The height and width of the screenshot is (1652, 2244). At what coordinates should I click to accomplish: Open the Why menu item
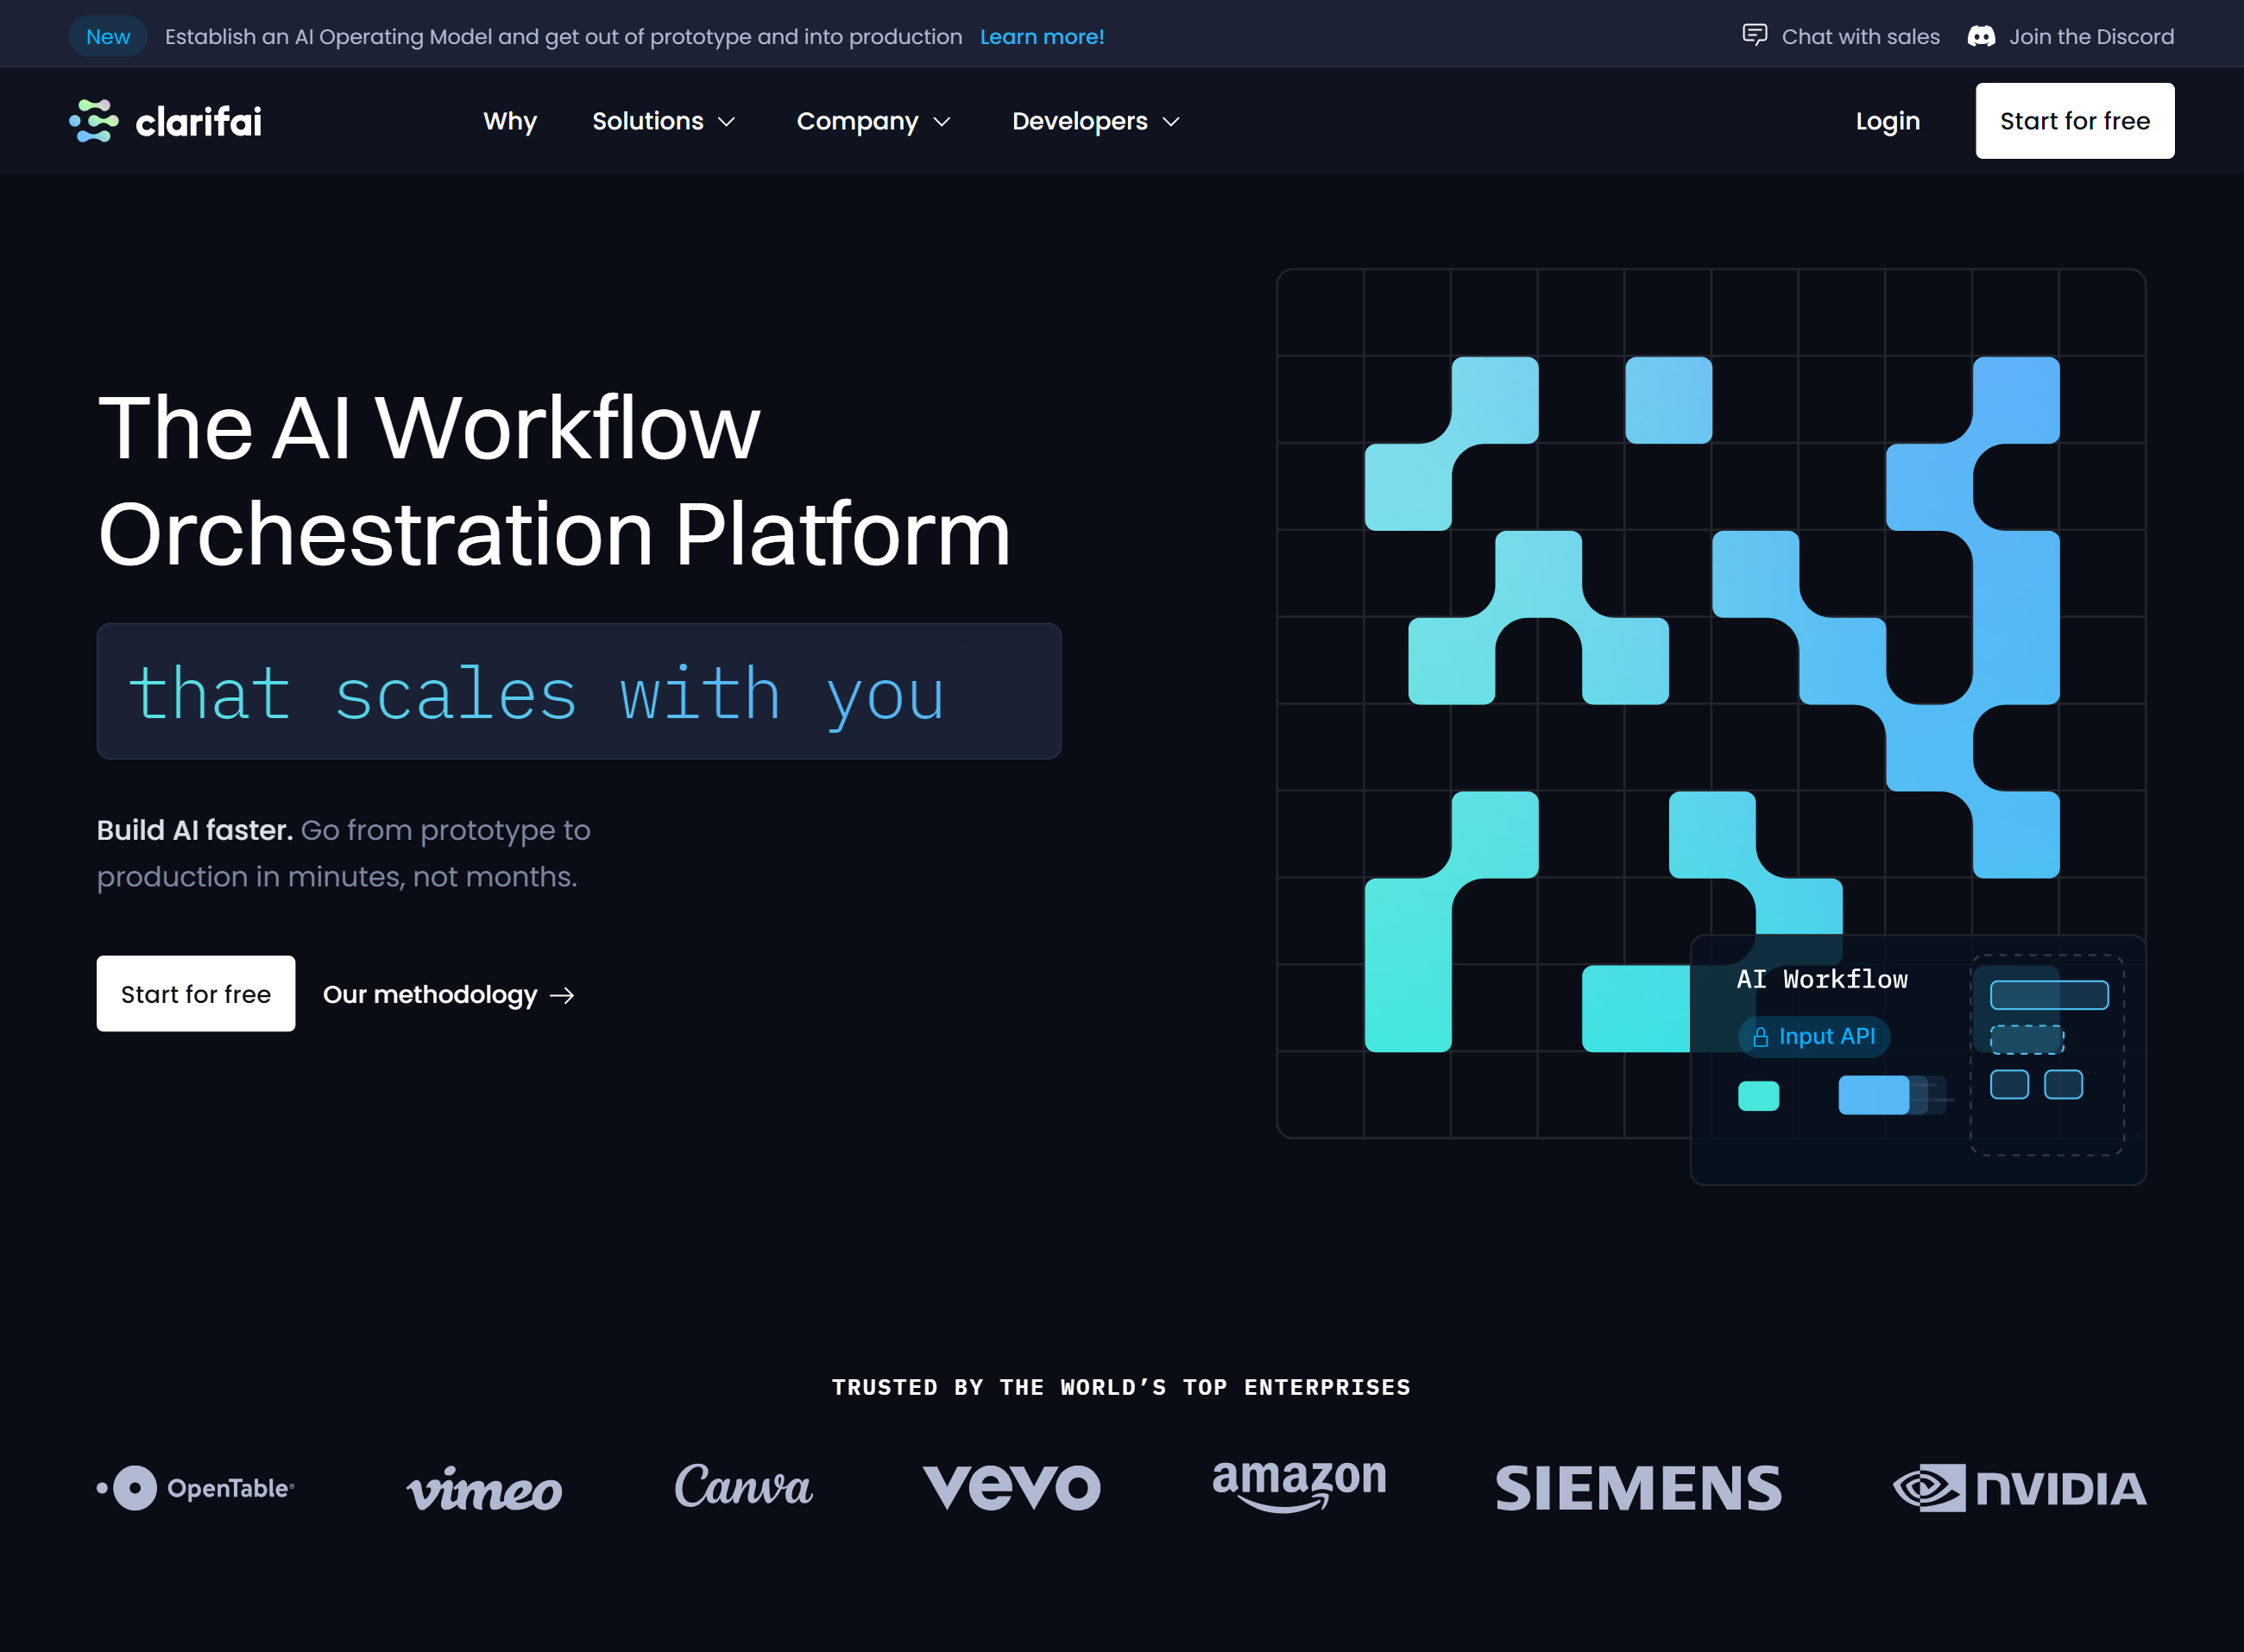pyautogui.click(x=510, y=121)
